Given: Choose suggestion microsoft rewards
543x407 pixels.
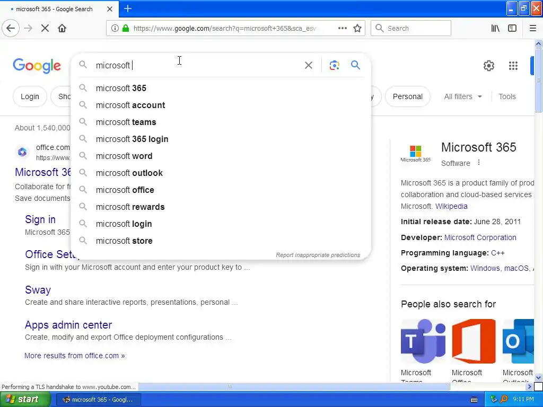Looking at the screenshot, I should (221, 207).
